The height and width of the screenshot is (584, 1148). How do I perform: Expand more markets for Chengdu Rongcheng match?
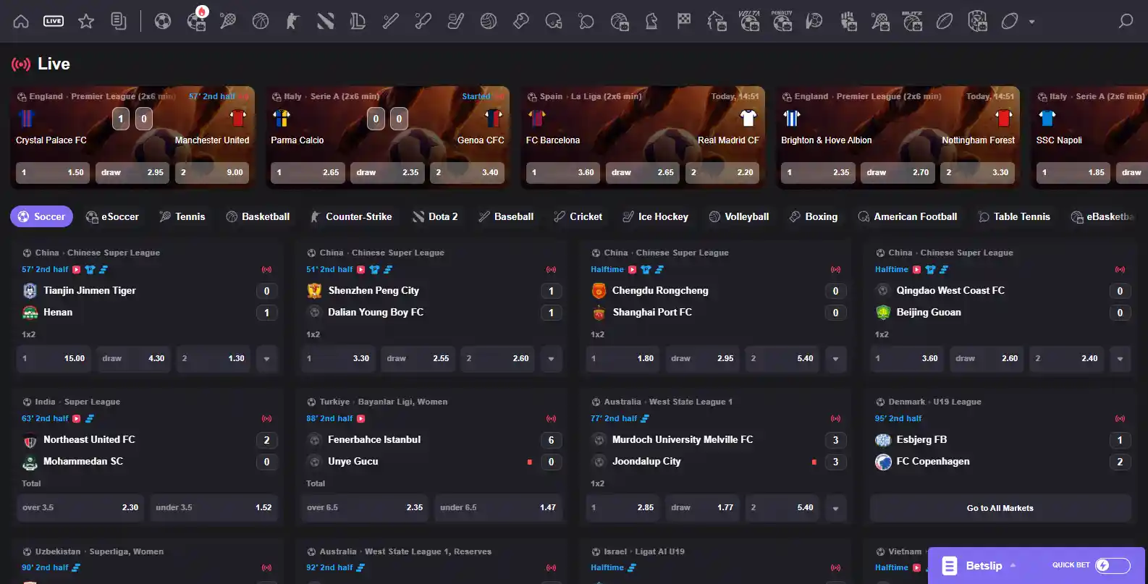(x=835, y=358)
